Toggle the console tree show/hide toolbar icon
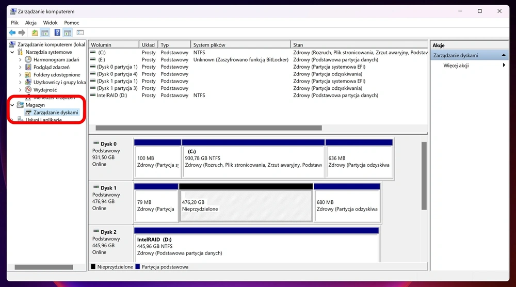The height and width of the screenshot is (287, 516). click(45, 33)
